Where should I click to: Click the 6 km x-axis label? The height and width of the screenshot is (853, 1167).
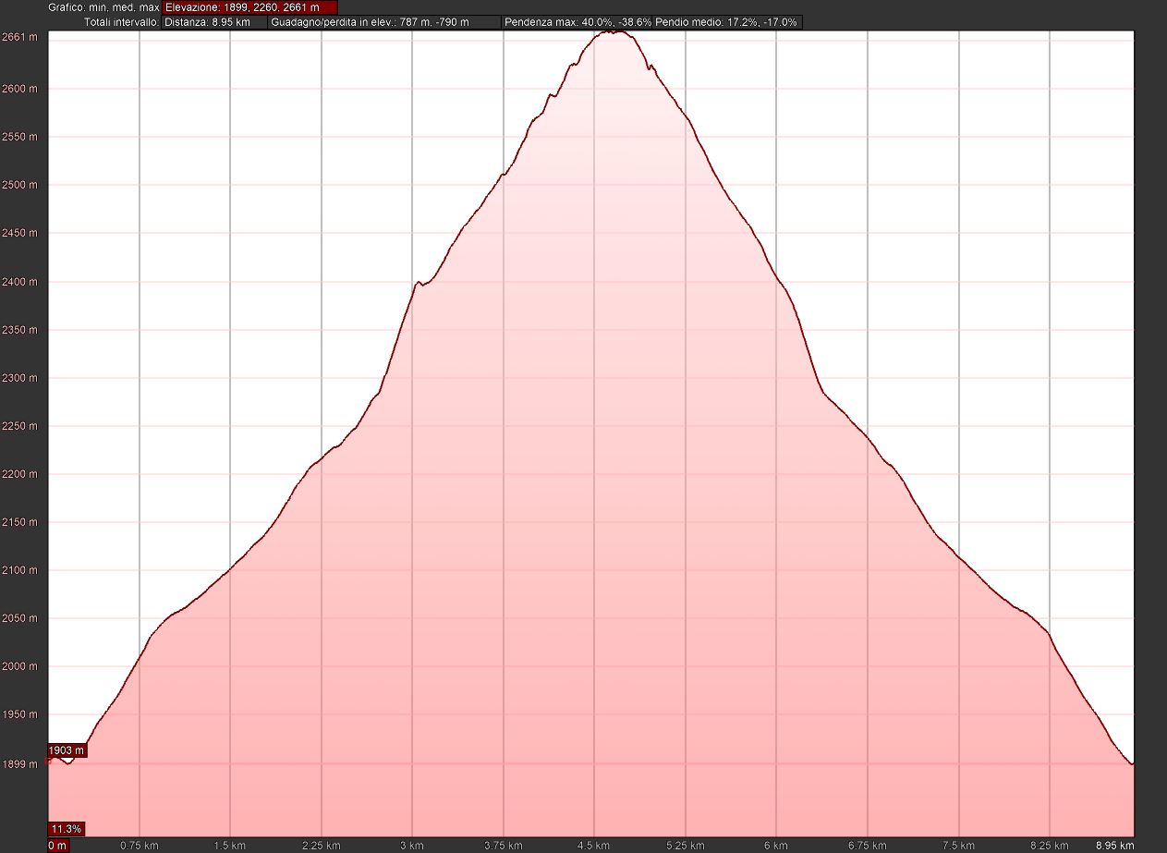[776, 846]
